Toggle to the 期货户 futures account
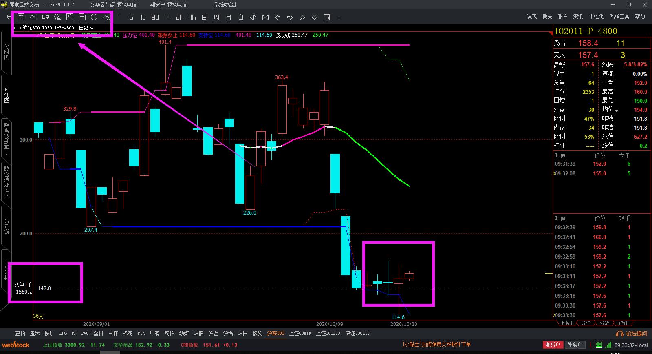 [553, 345]
